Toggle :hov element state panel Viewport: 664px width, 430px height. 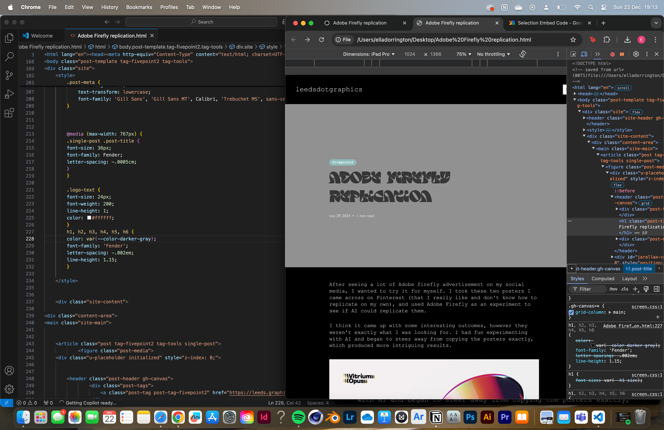tap(613, 289)
